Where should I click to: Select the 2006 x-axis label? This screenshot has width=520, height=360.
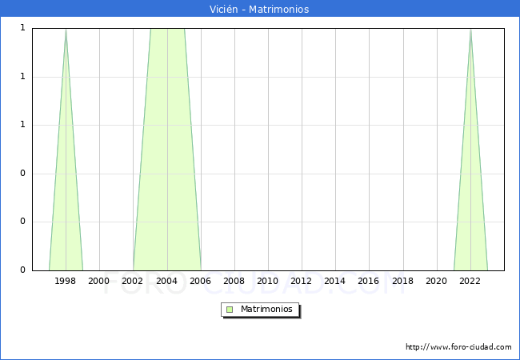200,281
